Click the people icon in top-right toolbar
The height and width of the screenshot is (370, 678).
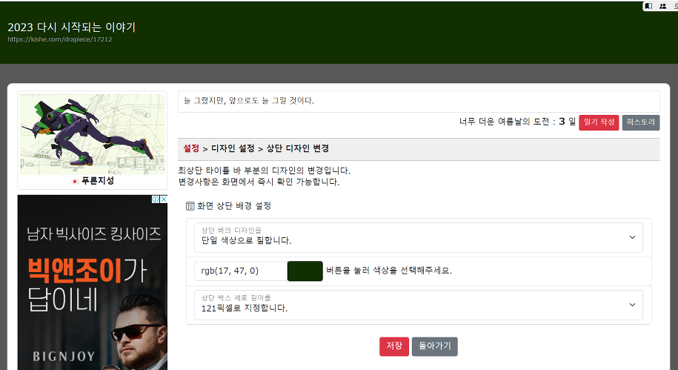click(662, 6)
